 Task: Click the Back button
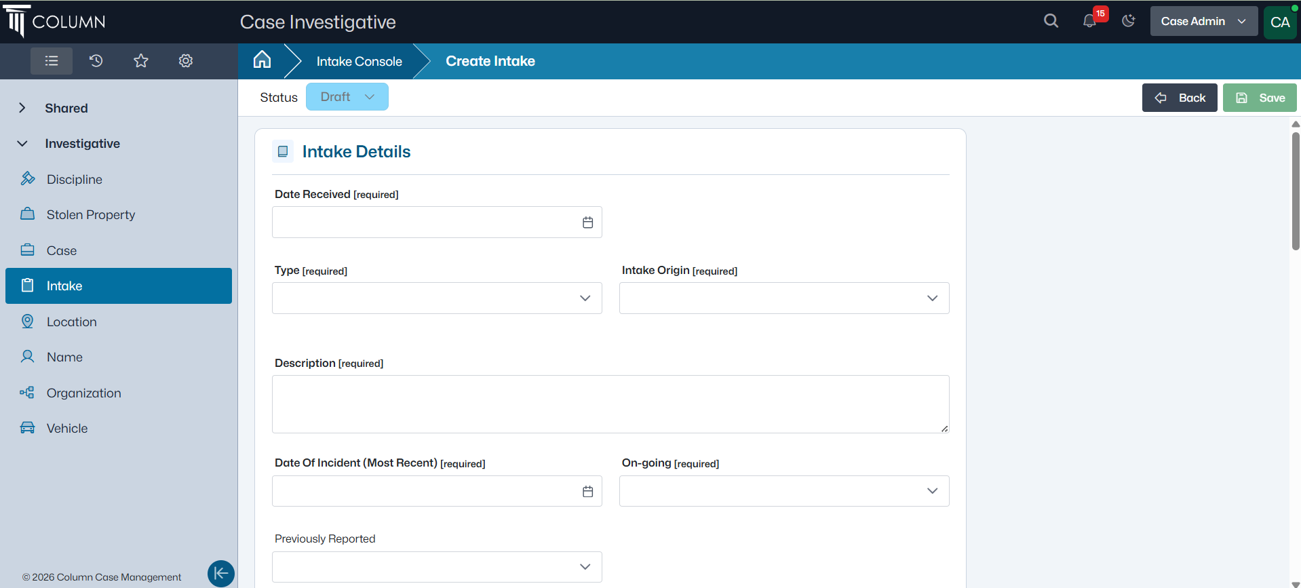[x=1179, y=98]
